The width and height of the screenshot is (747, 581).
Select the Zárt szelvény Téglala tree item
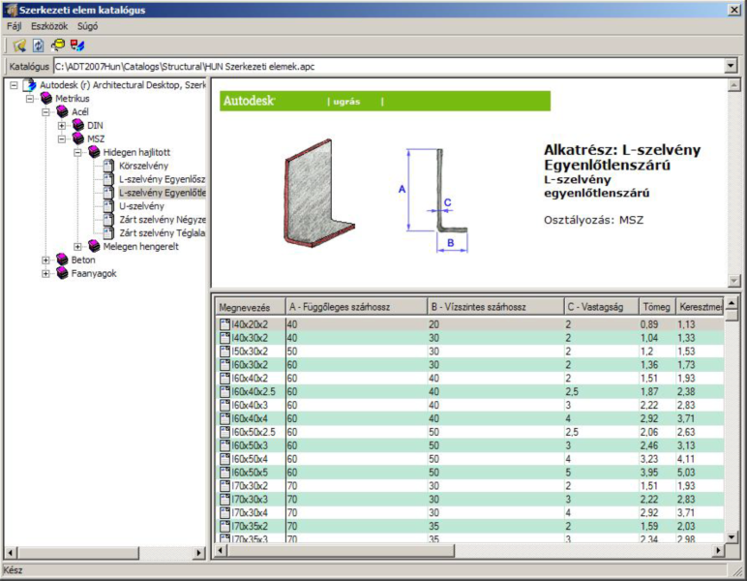pos(162,233)
